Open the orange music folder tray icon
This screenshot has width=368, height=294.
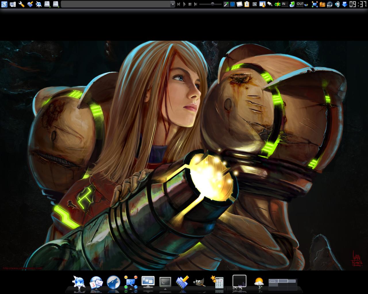(322, 4)
